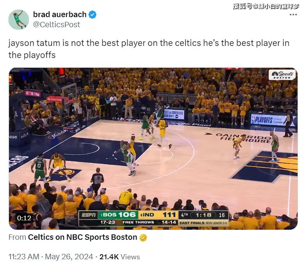The height and width of the screenshot is (269, 305).
Task: Open Celtics on NBC Sports Boston source link
Action: [x=82, y=237]
